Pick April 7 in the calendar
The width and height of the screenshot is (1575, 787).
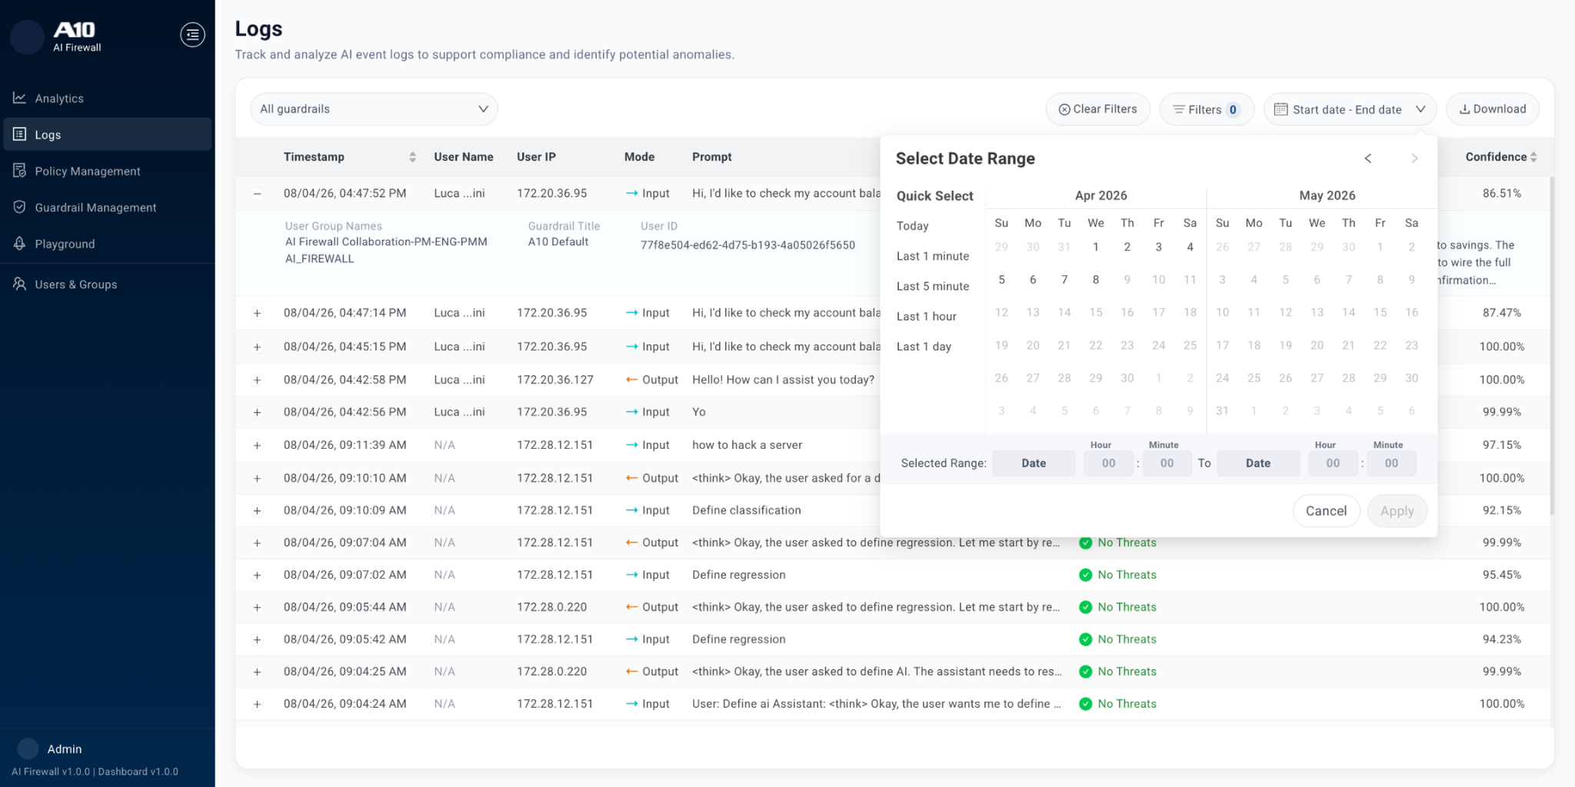click(x=1064, y=280)
